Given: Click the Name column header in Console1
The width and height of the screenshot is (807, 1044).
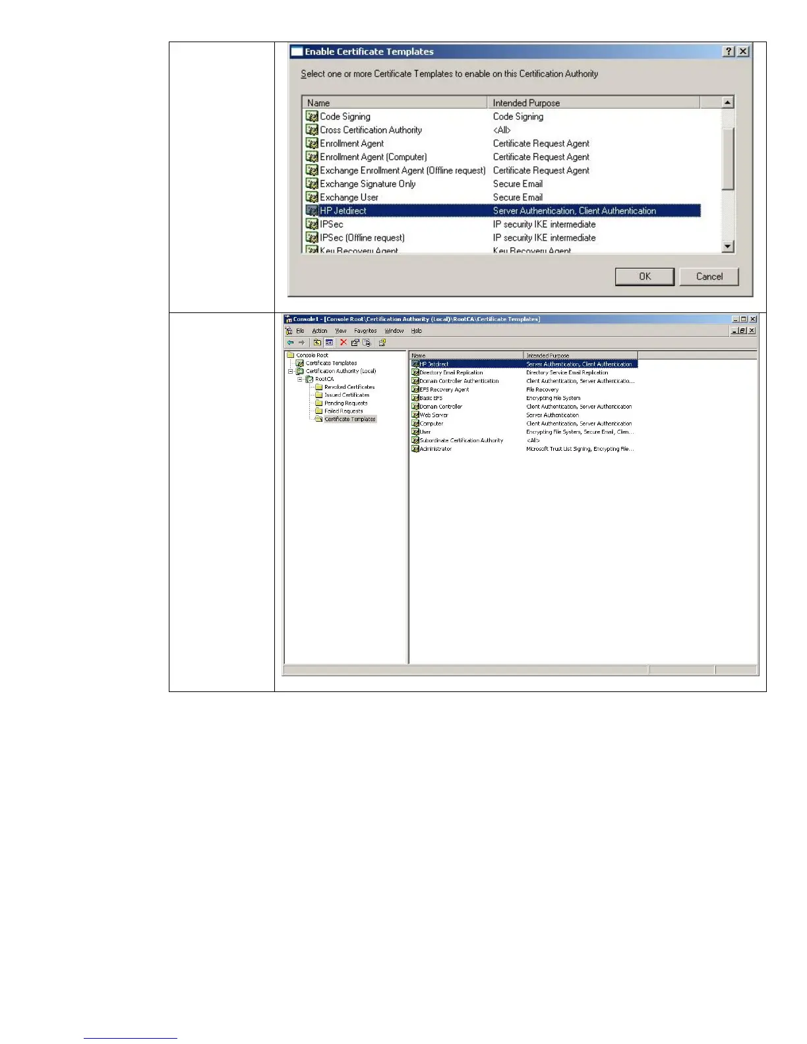Looking at the screenshot, I should pyautogui.click(x=466, y=355).
